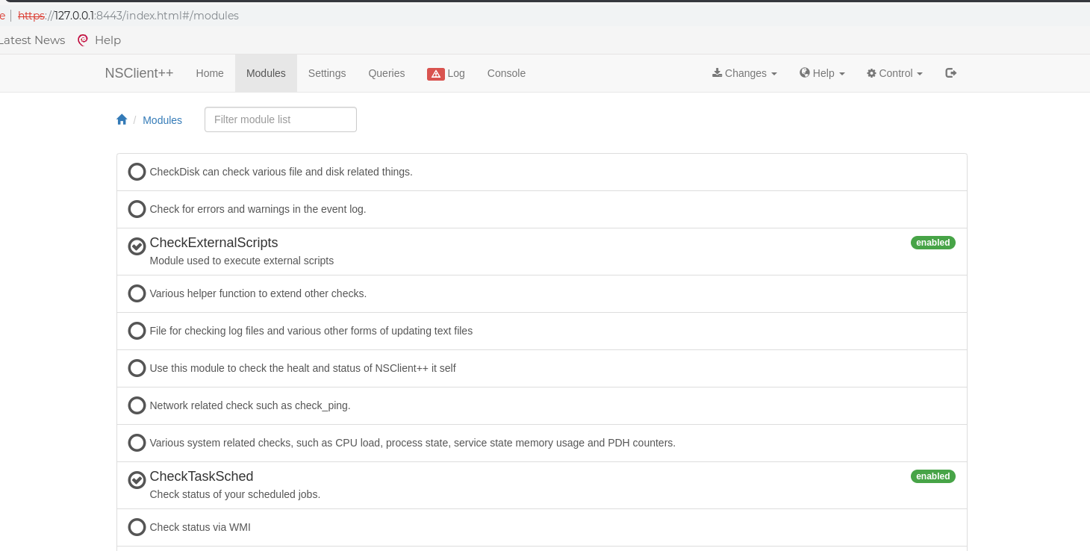1090x551 pixels.
Task: Click the enabled badge for CheckExternalScripts
Action: coord(932,243)
